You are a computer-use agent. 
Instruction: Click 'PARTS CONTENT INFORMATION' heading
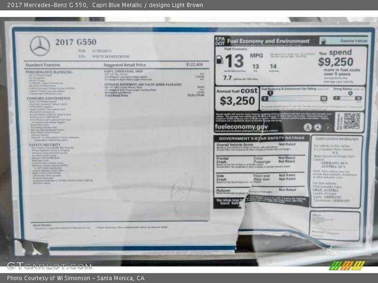pos(337,139)
